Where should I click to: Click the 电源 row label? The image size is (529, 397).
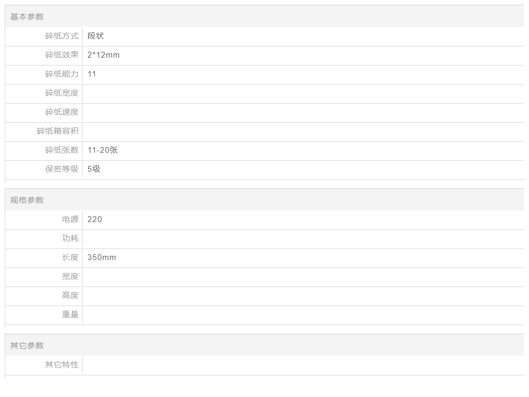70,219
